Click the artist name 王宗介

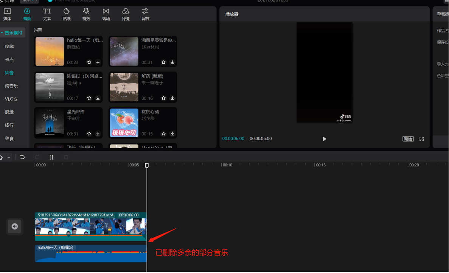74,118
